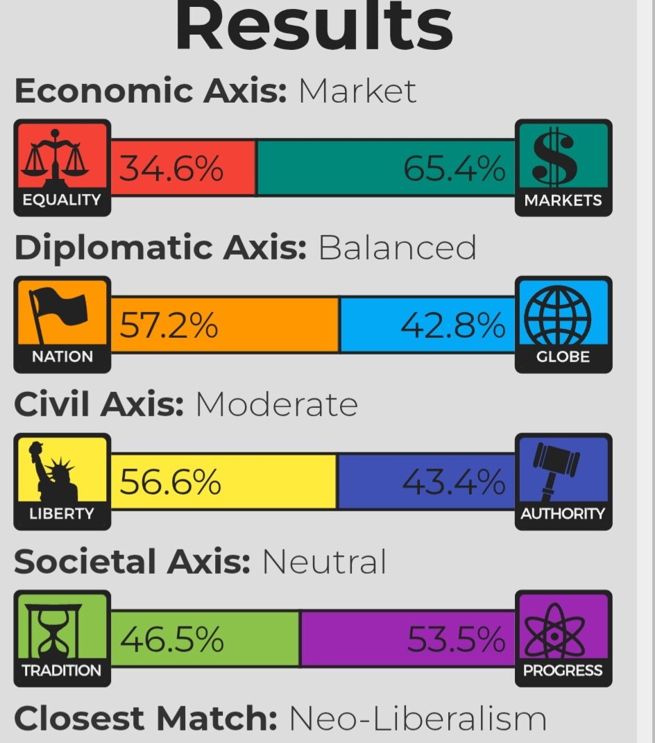655x743 pixels.
Task: Click the orange 57.2% nation bar
Action: point(224,325)
